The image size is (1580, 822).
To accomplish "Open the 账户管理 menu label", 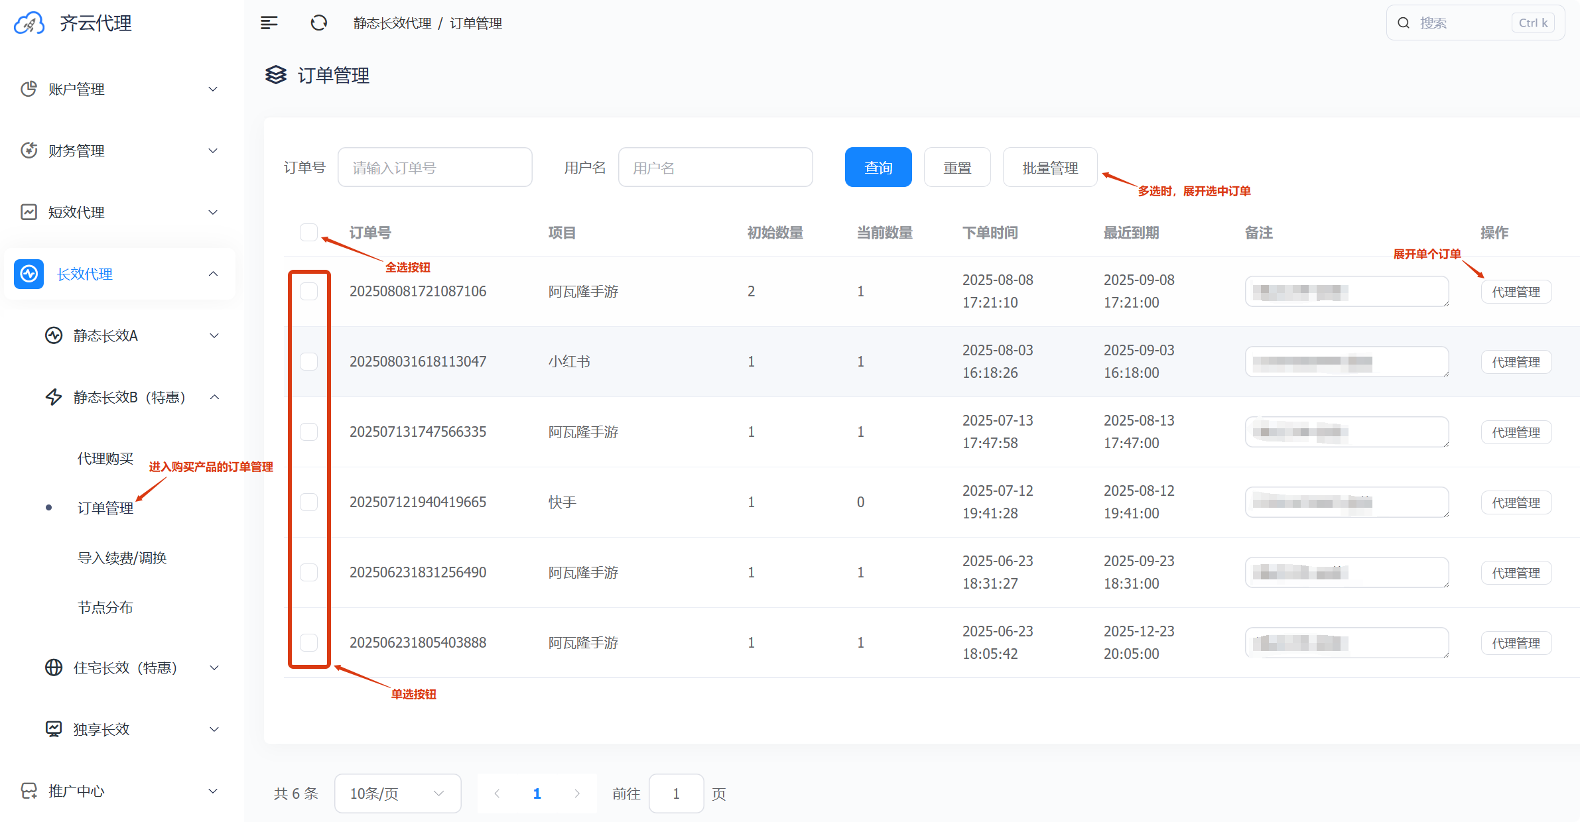I will tap(76, 89).
